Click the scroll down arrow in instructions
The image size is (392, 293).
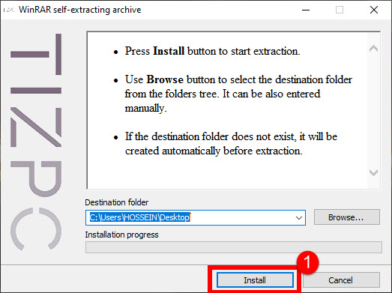373,172
